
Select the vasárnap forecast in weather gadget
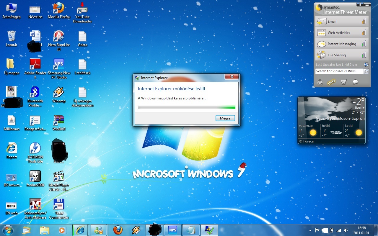click(x=309, y=130)
